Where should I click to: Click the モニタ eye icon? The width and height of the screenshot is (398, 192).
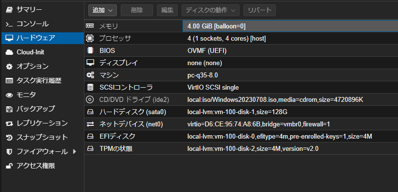[x=9, y=95]
